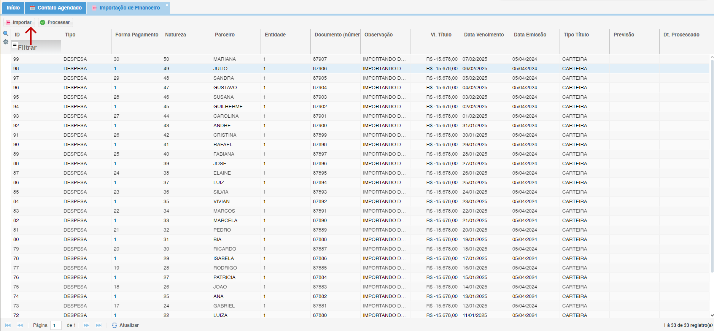
Task: Close the Importação de Financeiro tab
Action: (167, 5)
